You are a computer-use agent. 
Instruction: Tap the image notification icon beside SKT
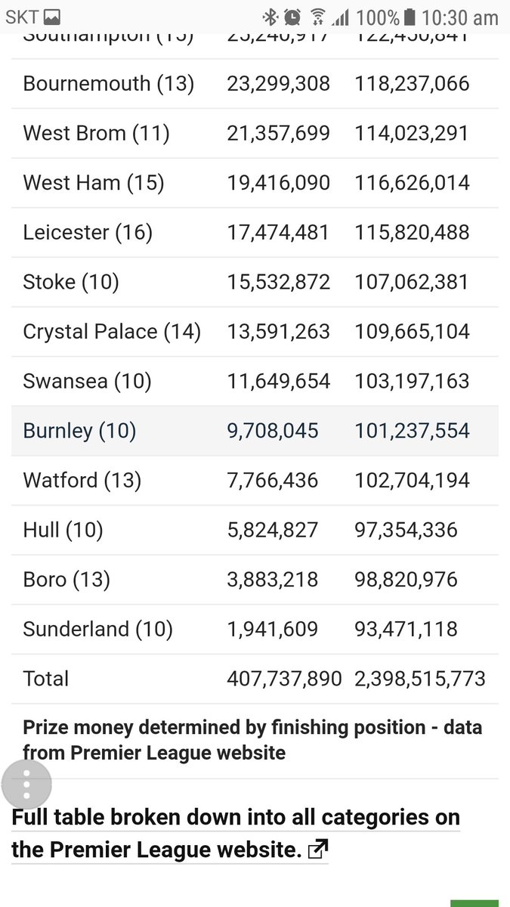coord(52,17)
